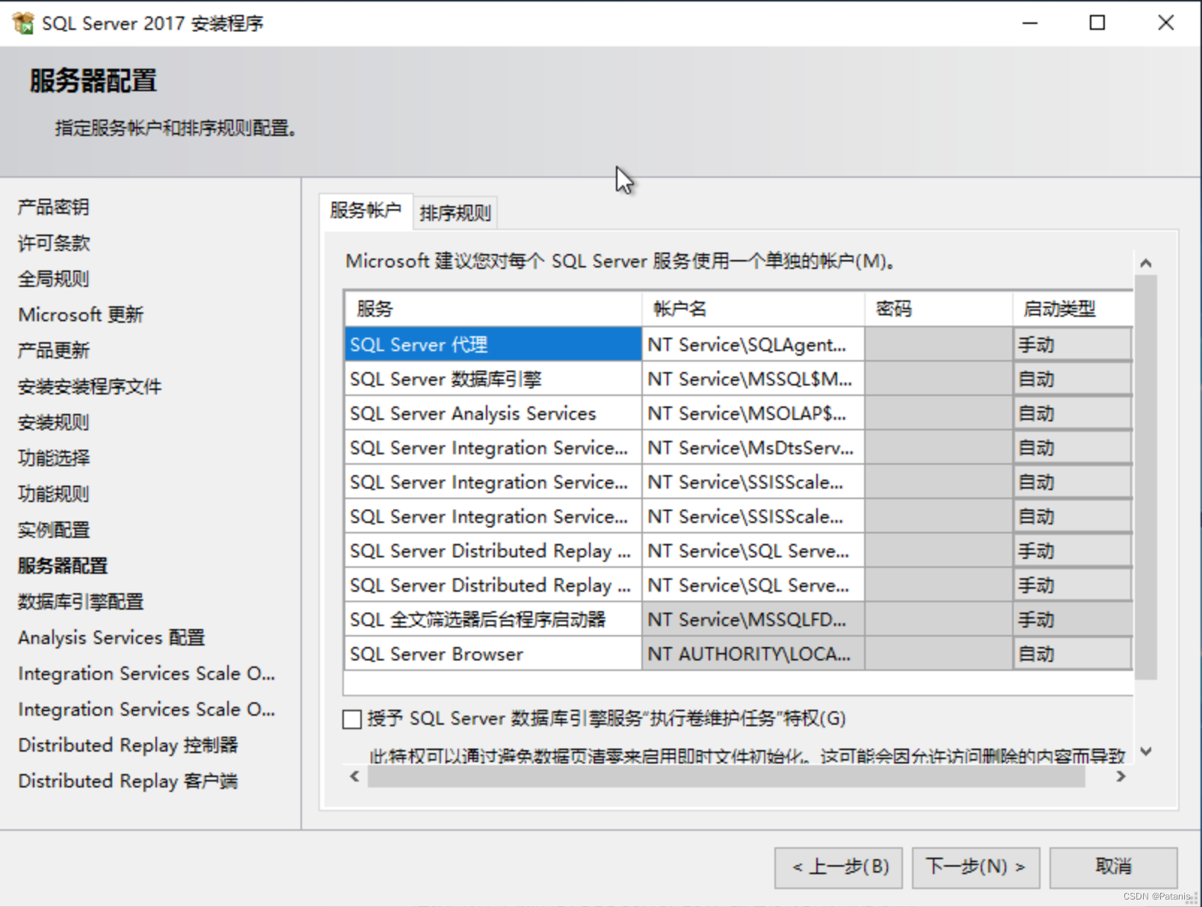The width and height of the screenshot is (1202, 907).
Task: Click 许可条款 step in sidebar
Action: [54, 243]
